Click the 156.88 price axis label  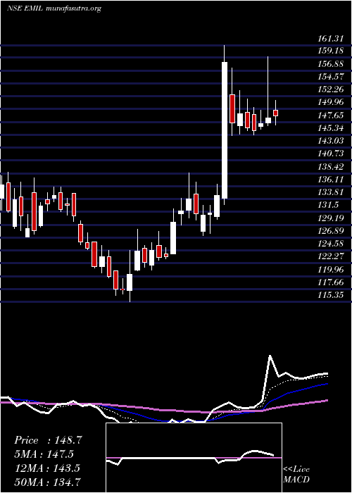pos(331,64)
